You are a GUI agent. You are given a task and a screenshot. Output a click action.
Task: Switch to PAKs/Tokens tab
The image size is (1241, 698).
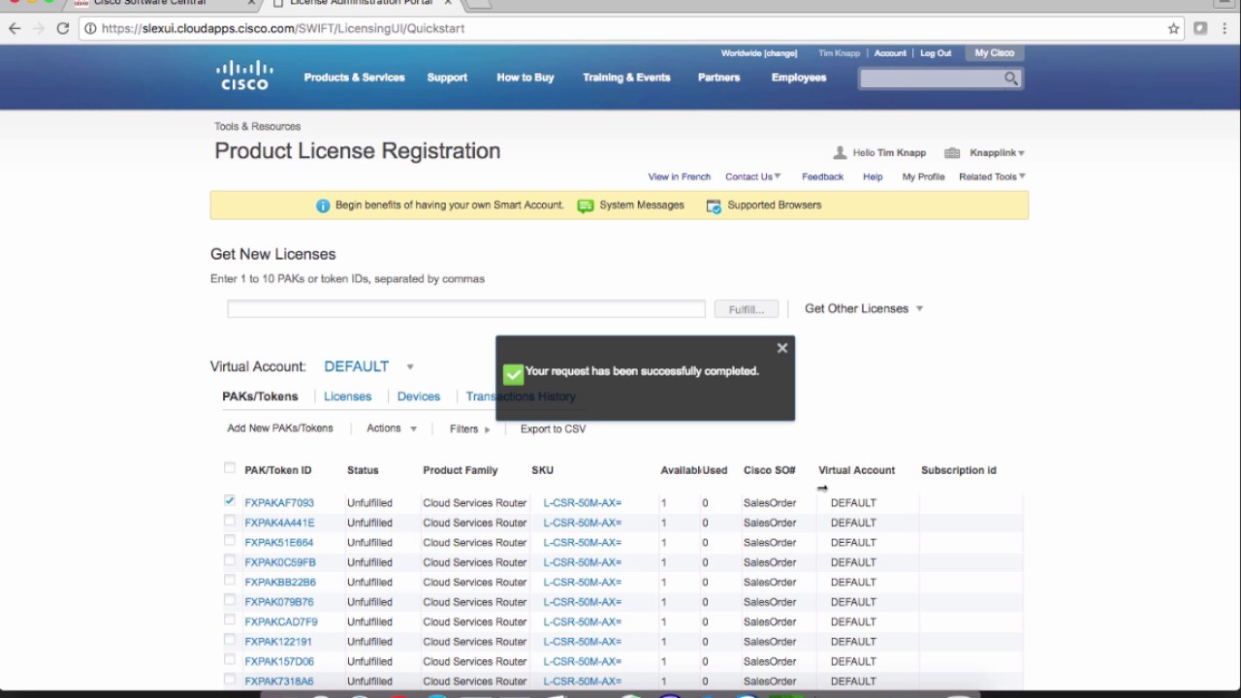(x=260, y=397)
